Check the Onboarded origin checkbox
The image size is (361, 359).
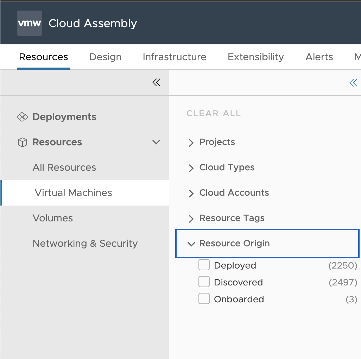pos(204,298)
